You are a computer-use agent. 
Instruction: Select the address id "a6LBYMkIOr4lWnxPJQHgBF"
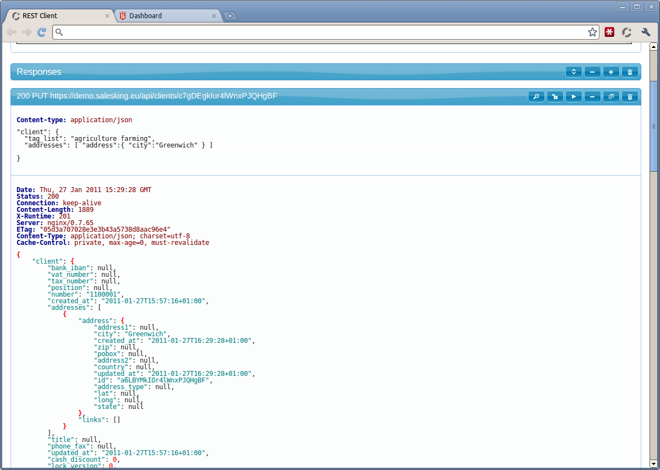163,380
